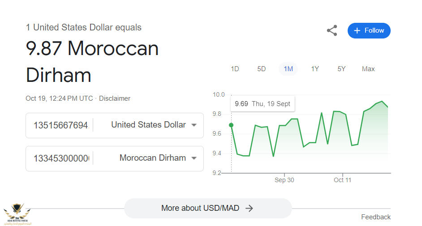
Task: Click the plus icon on Follow
Action: point(357,30)
